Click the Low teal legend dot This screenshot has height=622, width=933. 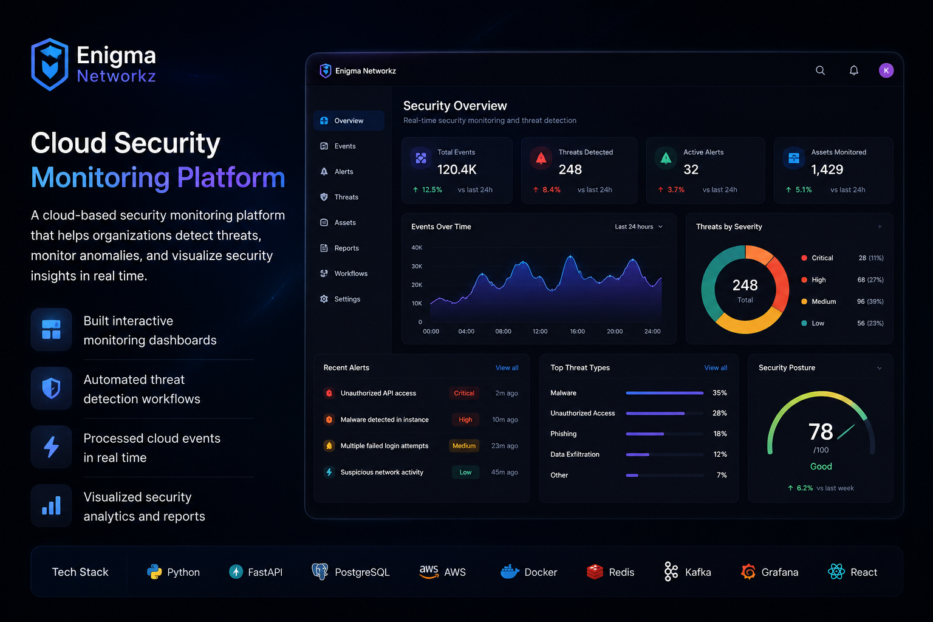pos(804,323)
